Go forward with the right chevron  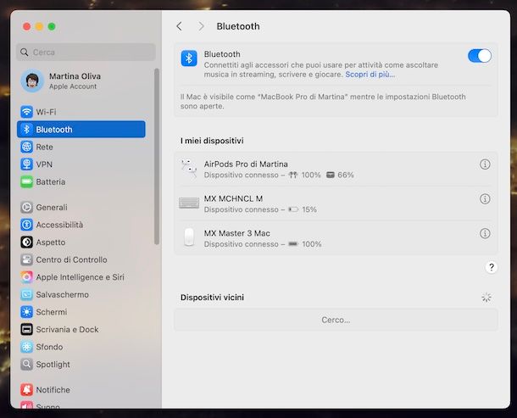click(x=201, y=26)
